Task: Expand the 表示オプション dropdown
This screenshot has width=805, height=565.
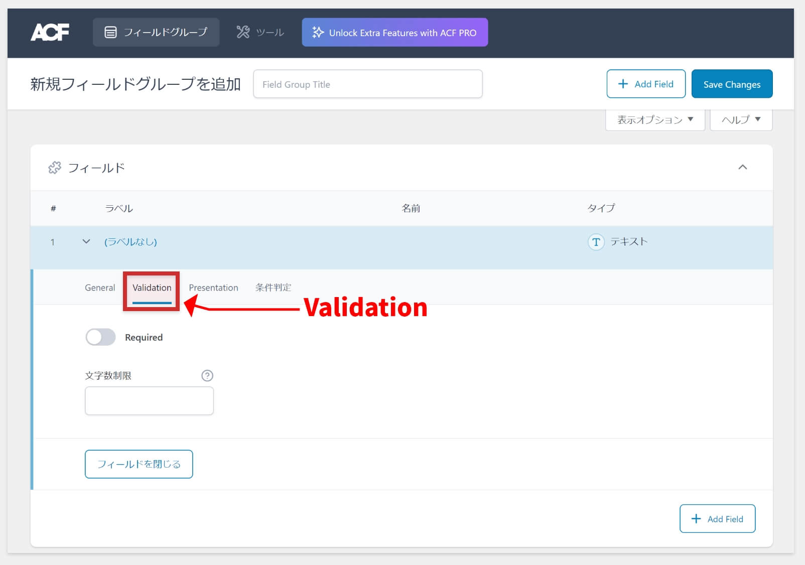Action: pos(655,120)
